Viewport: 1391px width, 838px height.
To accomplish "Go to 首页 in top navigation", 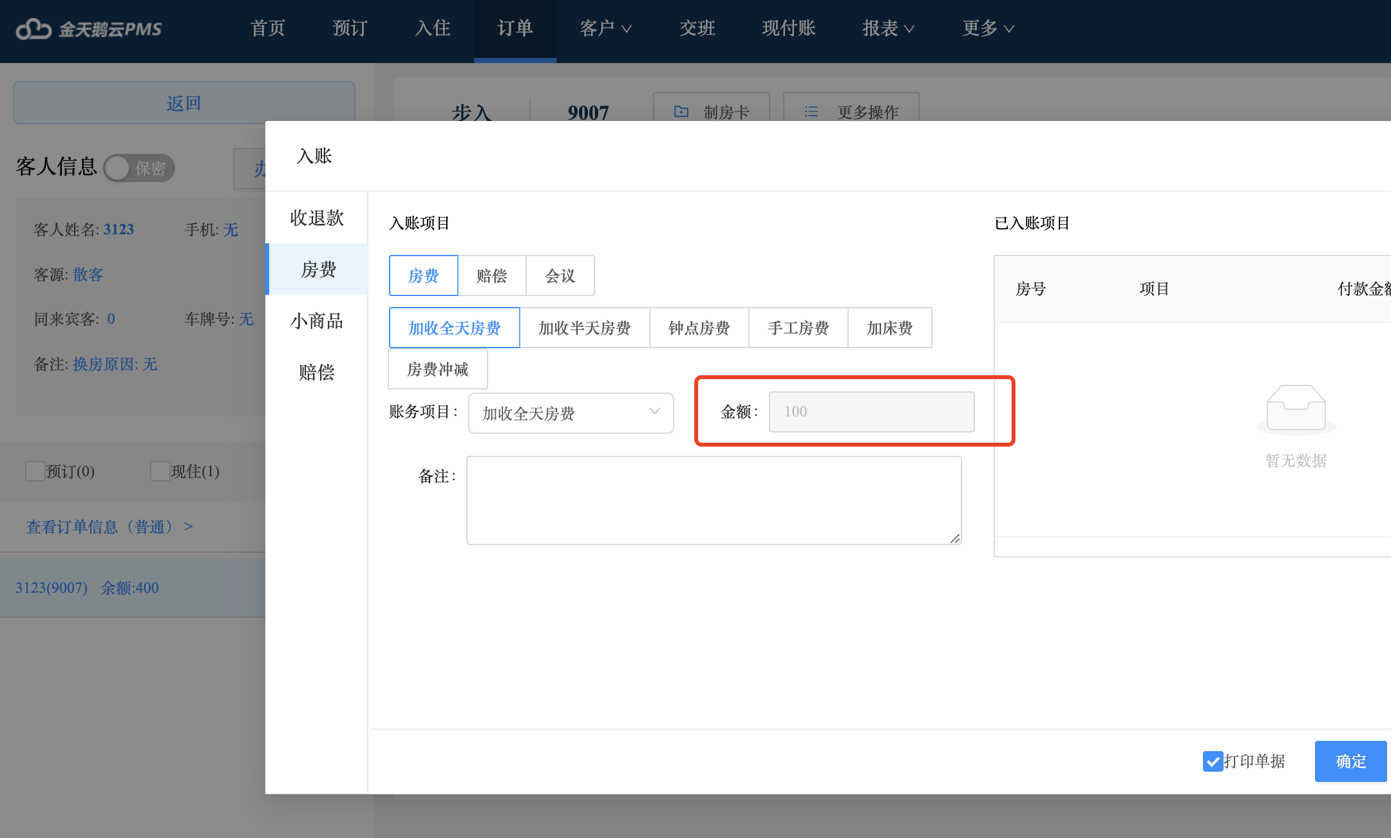I will (x=268, y=28).
